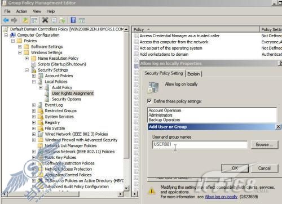282x204 pixels.
Task: Click the Properties toolbar icon
Action: click(x=54, y=20)
